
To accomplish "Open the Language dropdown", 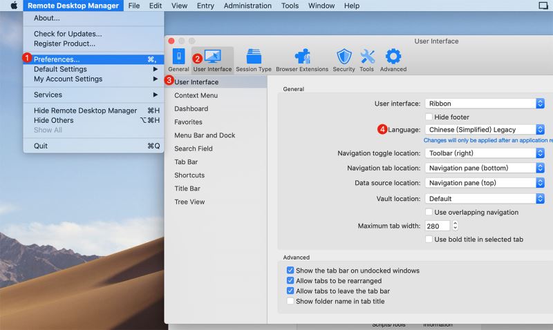I will [485, 130].
